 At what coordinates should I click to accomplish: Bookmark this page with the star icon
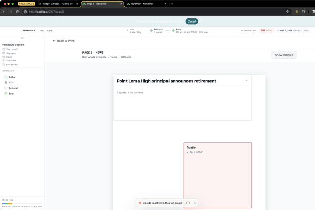pos(287,12)
